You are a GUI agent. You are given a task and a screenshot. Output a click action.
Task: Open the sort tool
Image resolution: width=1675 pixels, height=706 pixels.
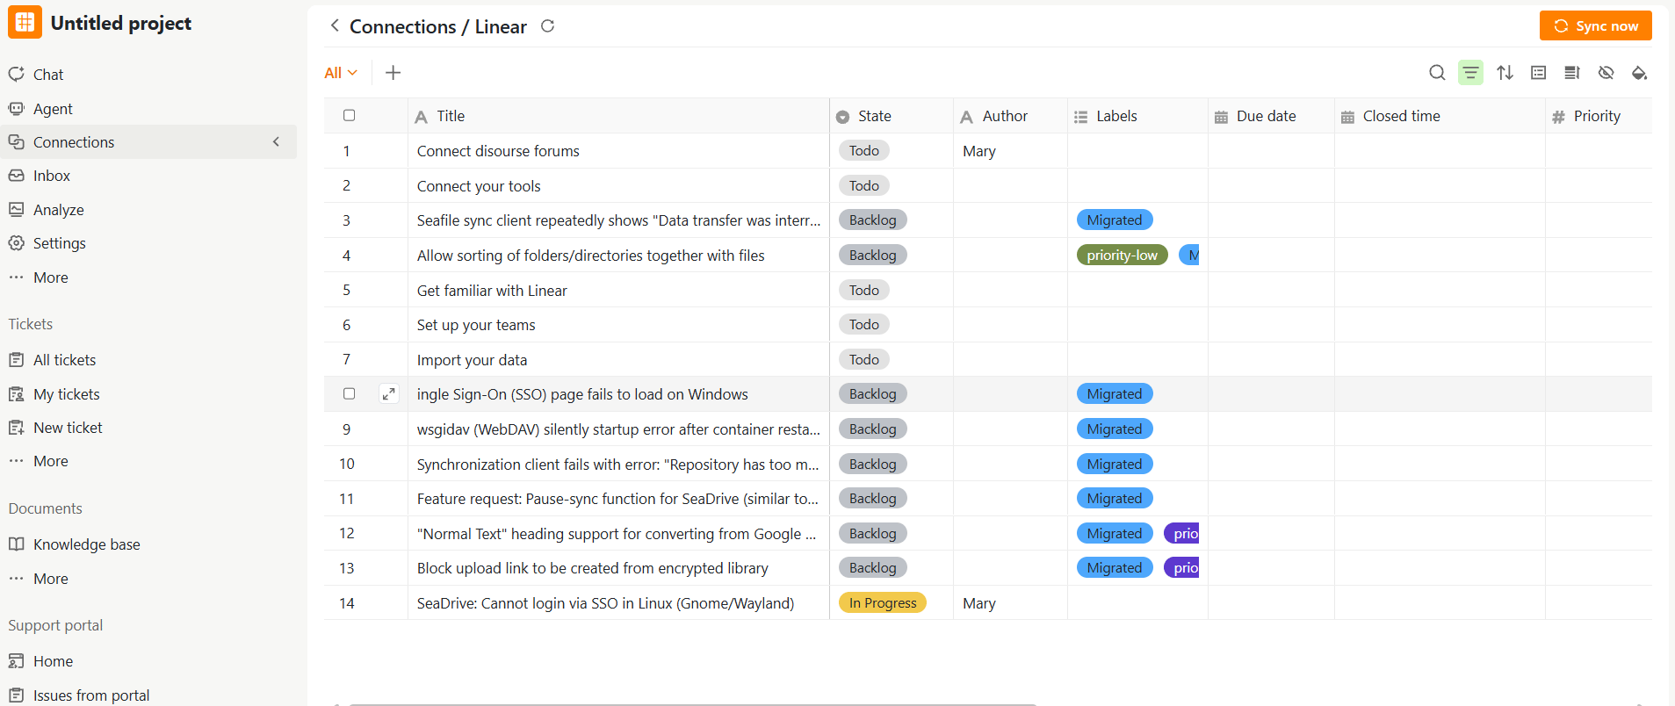pos(1505,73)
